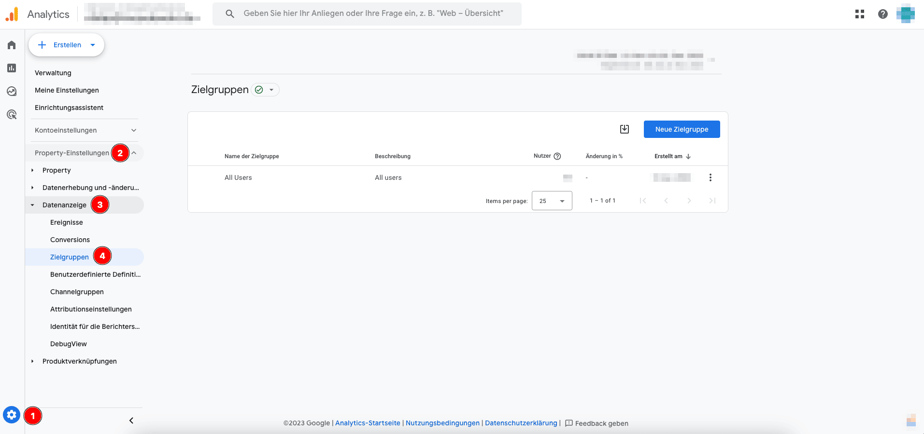This screenshot has height=434, width=924.
Task: Open the Home icon in left rail
Action: tap(12, 45)
